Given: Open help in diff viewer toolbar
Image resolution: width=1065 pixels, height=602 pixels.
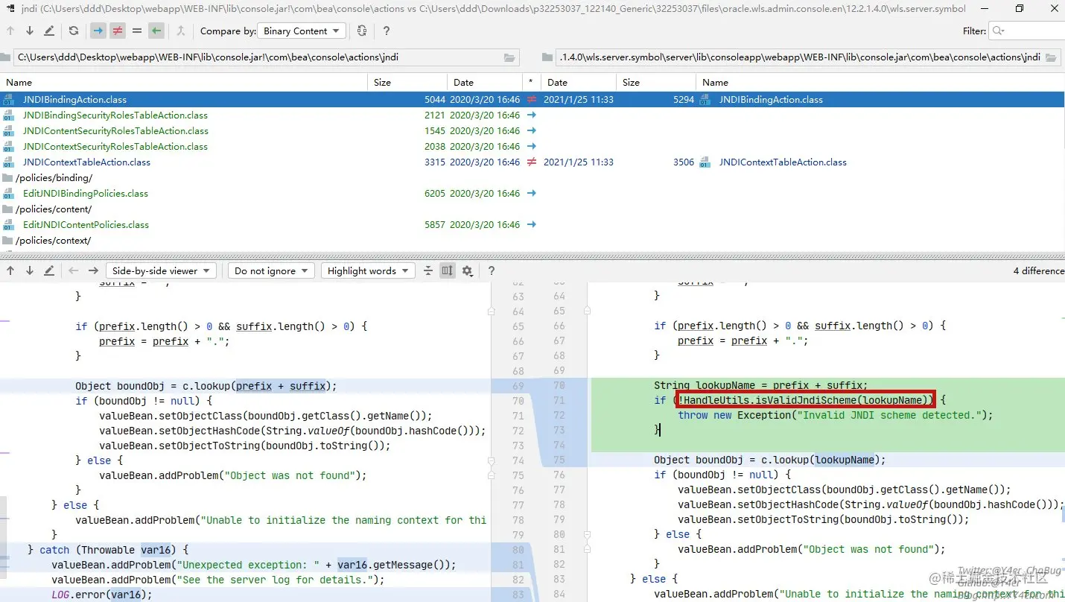Looking at the screenshot, I should (x=491, y=271).
